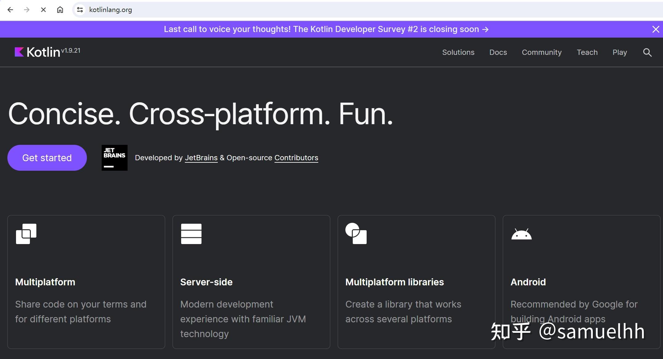Open site information icon in address bar
This screenshot has height=359, width=663.
[80, 10]
